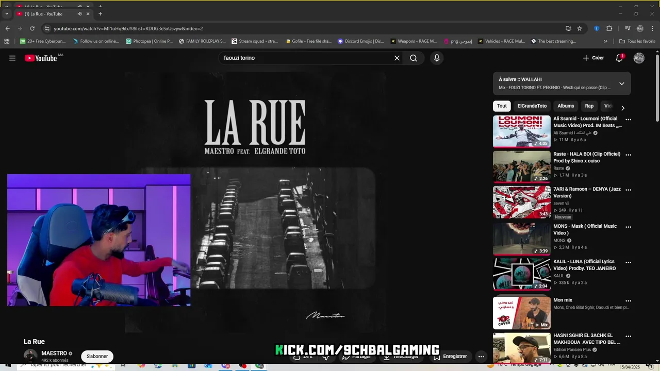Open the YouTube guide hamburger menu
The width and height of the screenshot is (660, 371).
point(12,58)
